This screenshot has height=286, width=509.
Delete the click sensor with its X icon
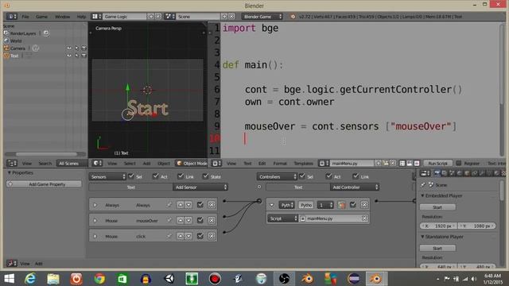click(212, 236)
